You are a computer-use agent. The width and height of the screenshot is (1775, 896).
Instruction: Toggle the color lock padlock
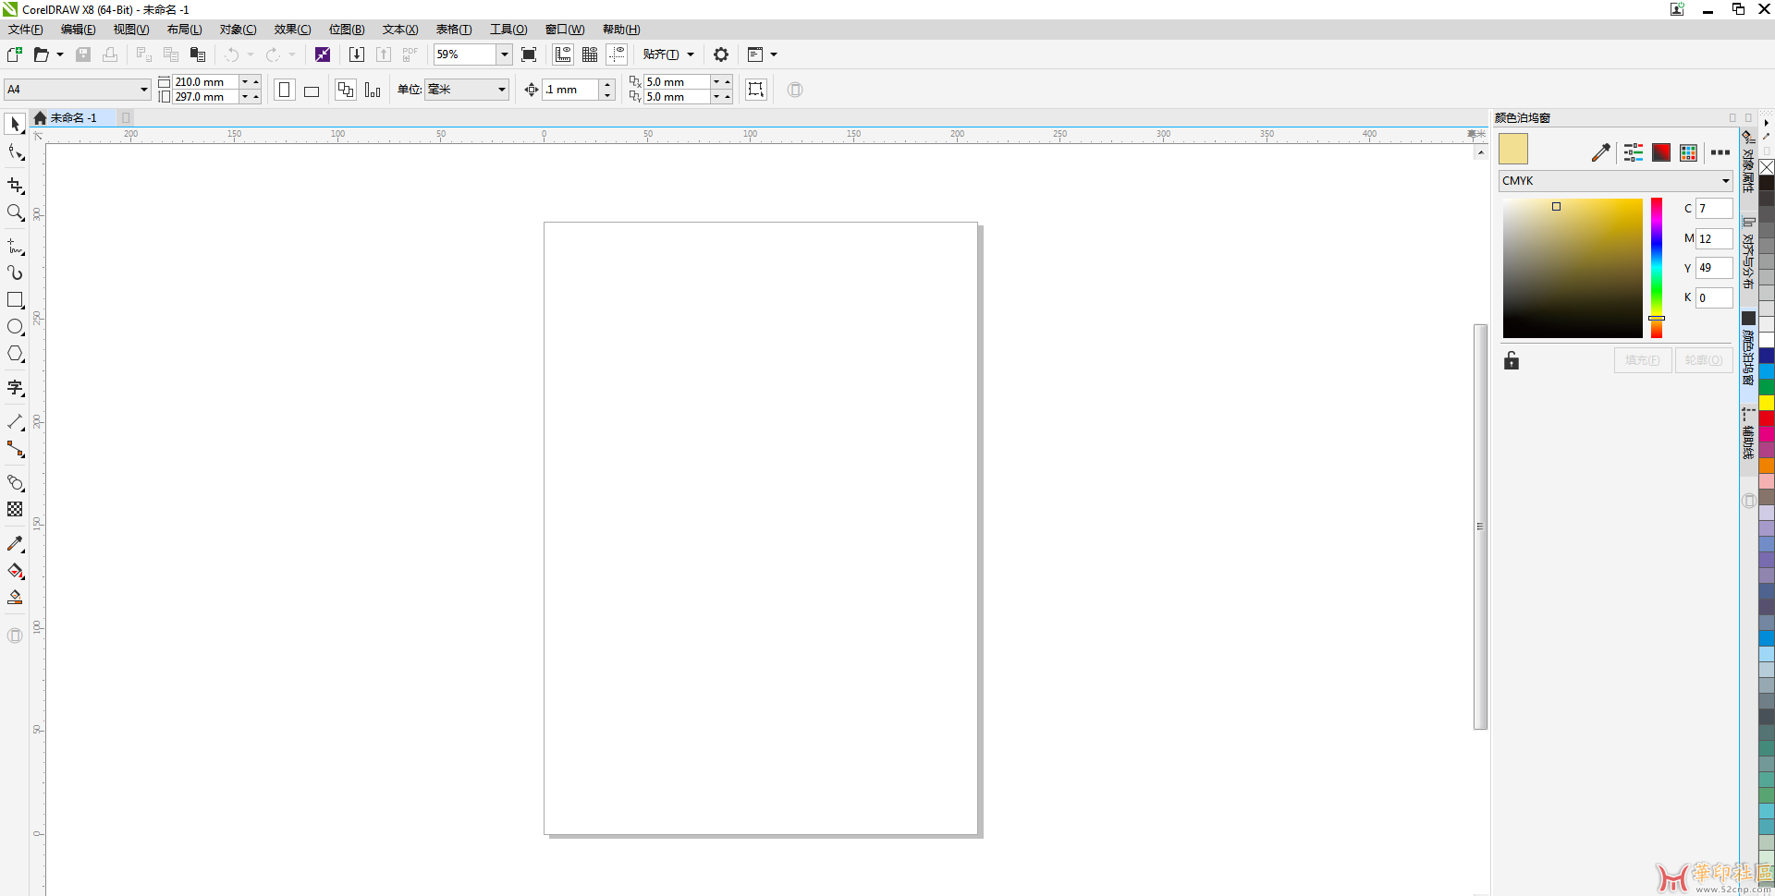[1512, 360]
